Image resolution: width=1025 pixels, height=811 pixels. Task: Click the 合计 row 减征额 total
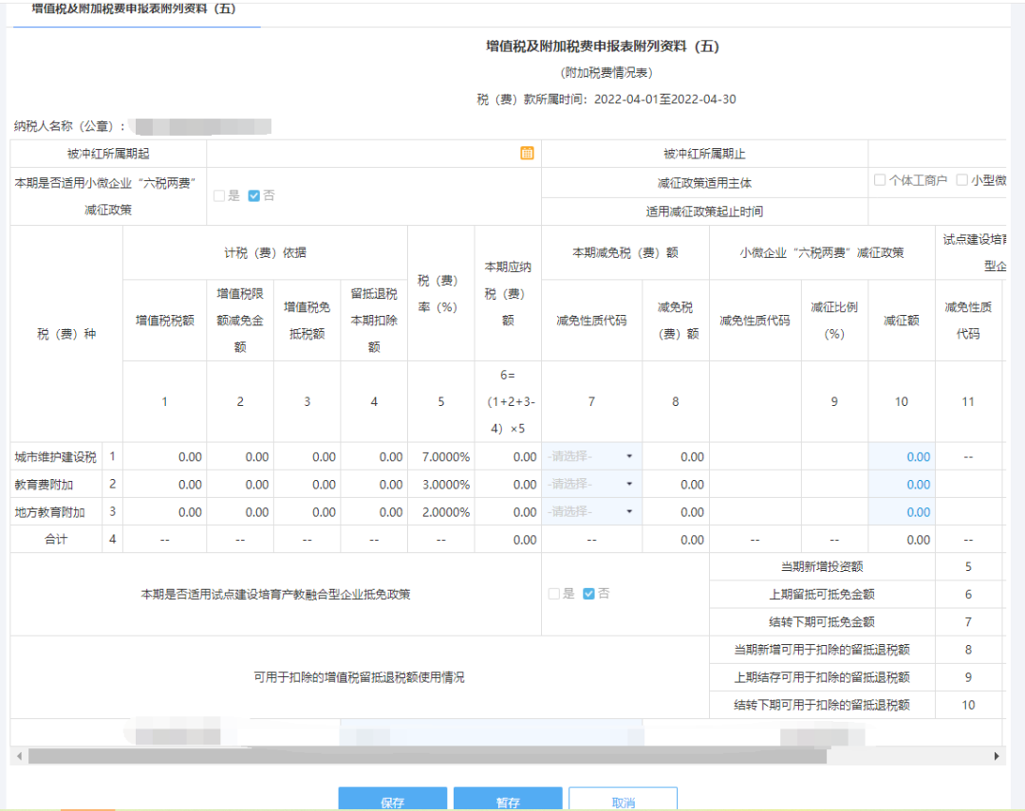919,540
